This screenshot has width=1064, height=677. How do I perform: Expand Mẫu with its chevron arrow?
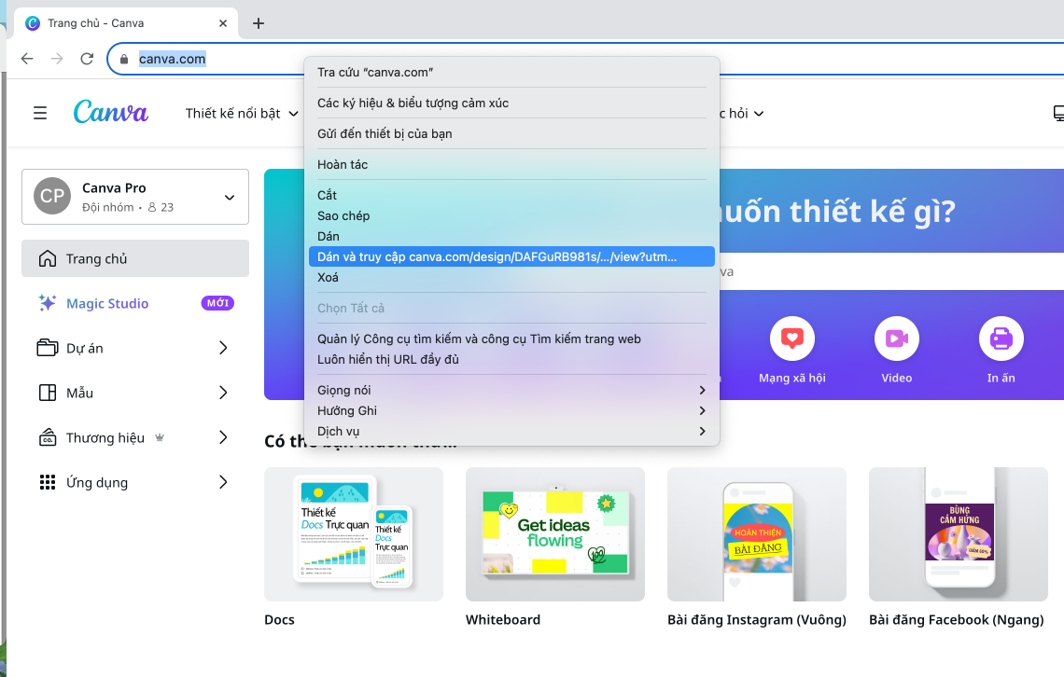coord(223,393)
